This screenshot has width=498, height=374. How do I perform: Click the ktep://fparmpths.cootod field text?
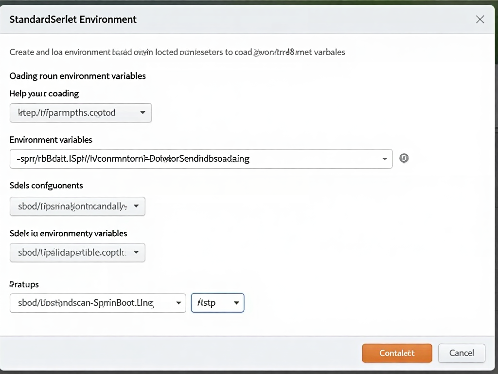(x=67, y=112)
